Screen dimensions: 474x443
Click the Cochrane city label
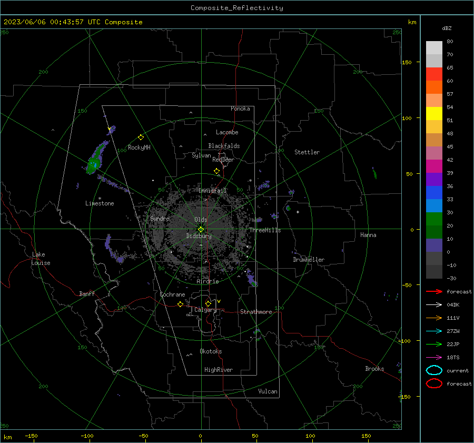172,294
